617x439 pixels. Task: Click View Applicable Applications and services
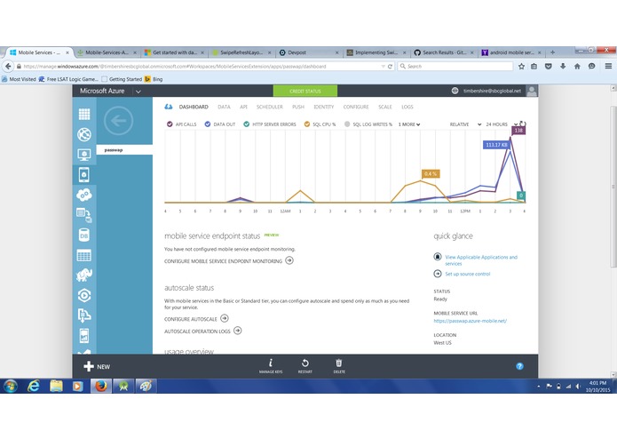click(x=481, y=260)
